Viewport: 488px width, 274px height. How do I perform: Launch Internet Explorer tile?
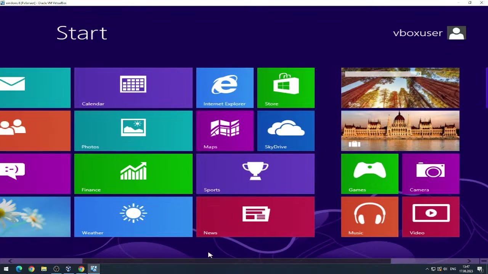(x=225, y=88)
